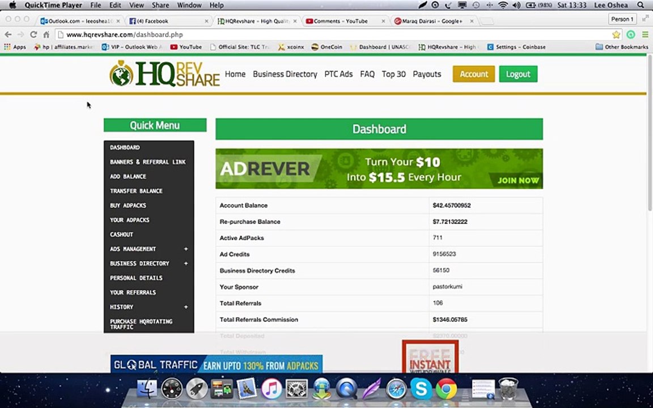653x408 pixels.
Task: Expand Ads Management in Quick Menu
Action: click(186, 249)
